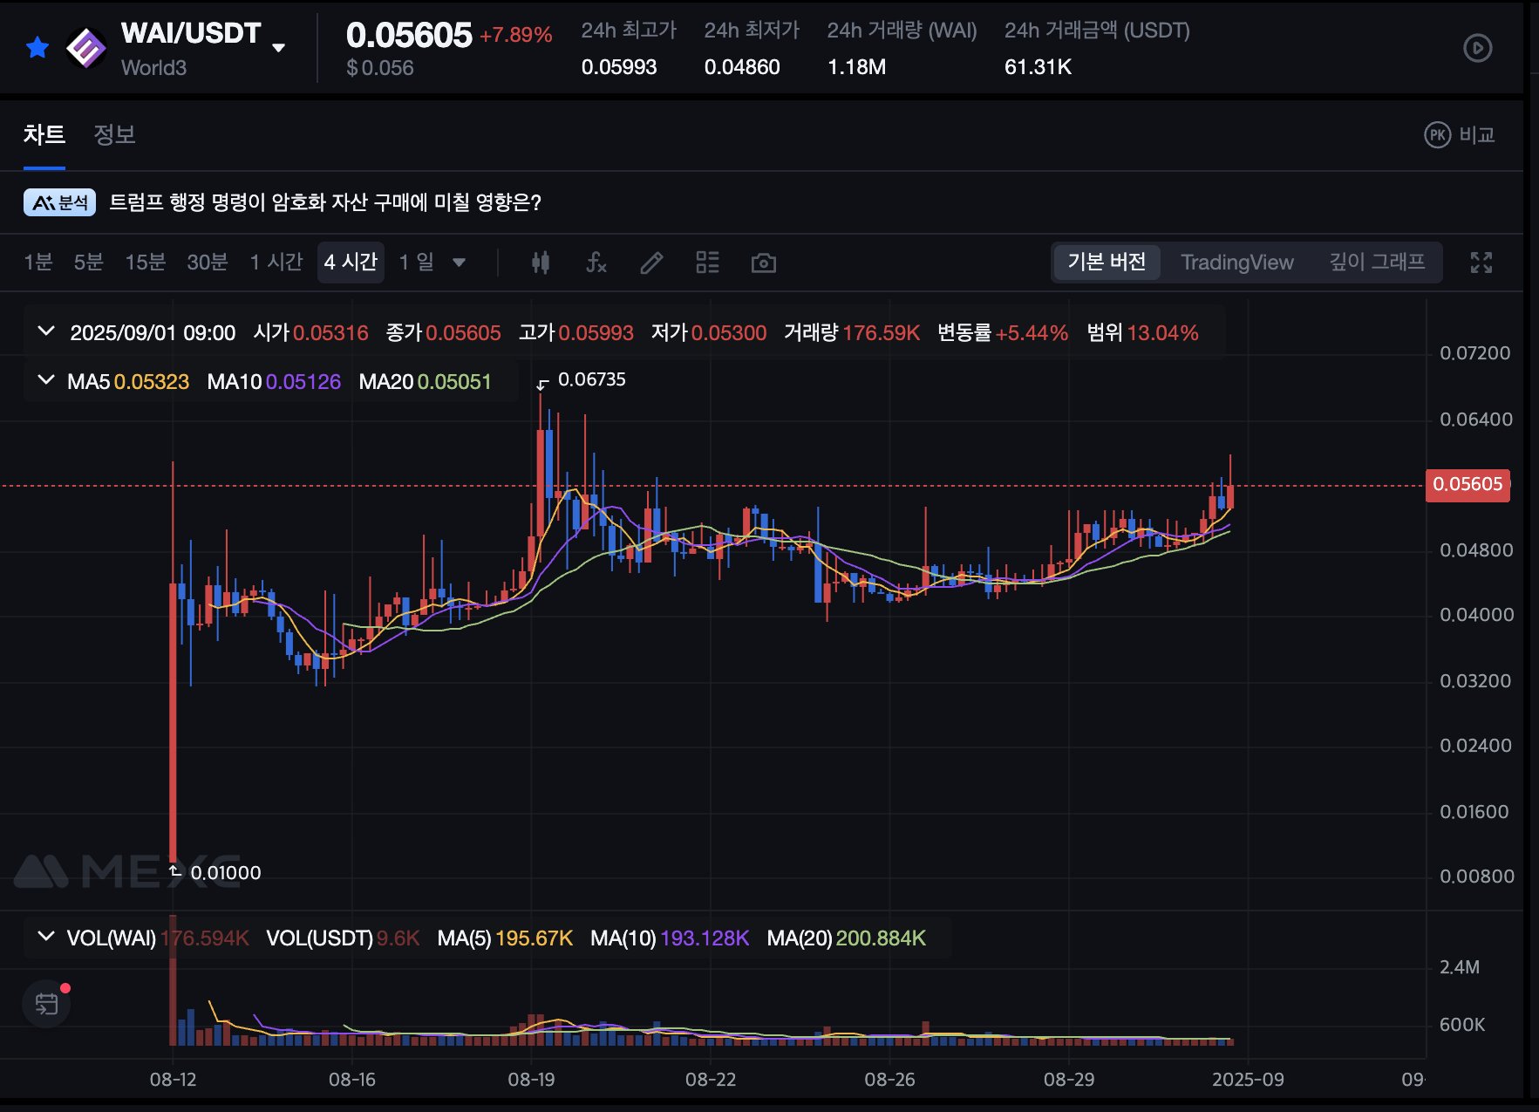Click the calendar icon with red dot
The height and width of the screenshot is (1112, 1539).
tap(47, 1004)
